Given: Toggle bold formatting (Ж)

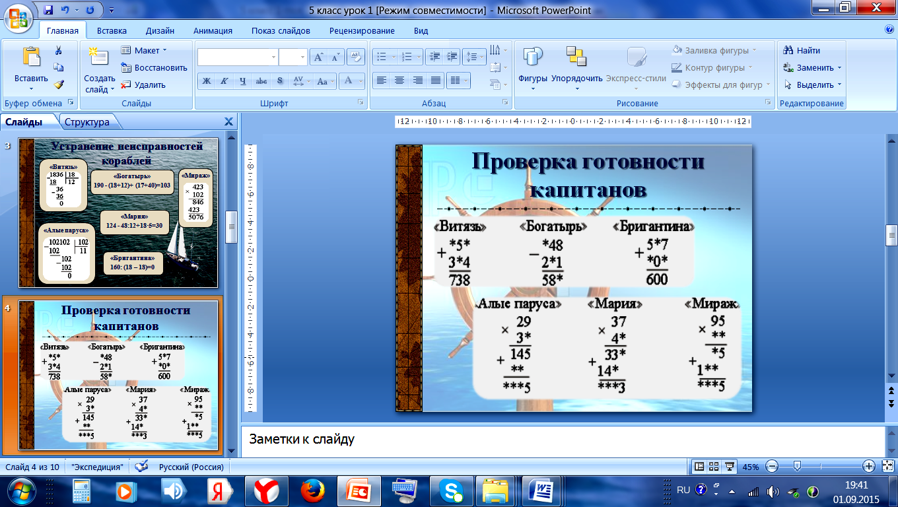Looking at the screenshot, I should [x=207, y=81].
